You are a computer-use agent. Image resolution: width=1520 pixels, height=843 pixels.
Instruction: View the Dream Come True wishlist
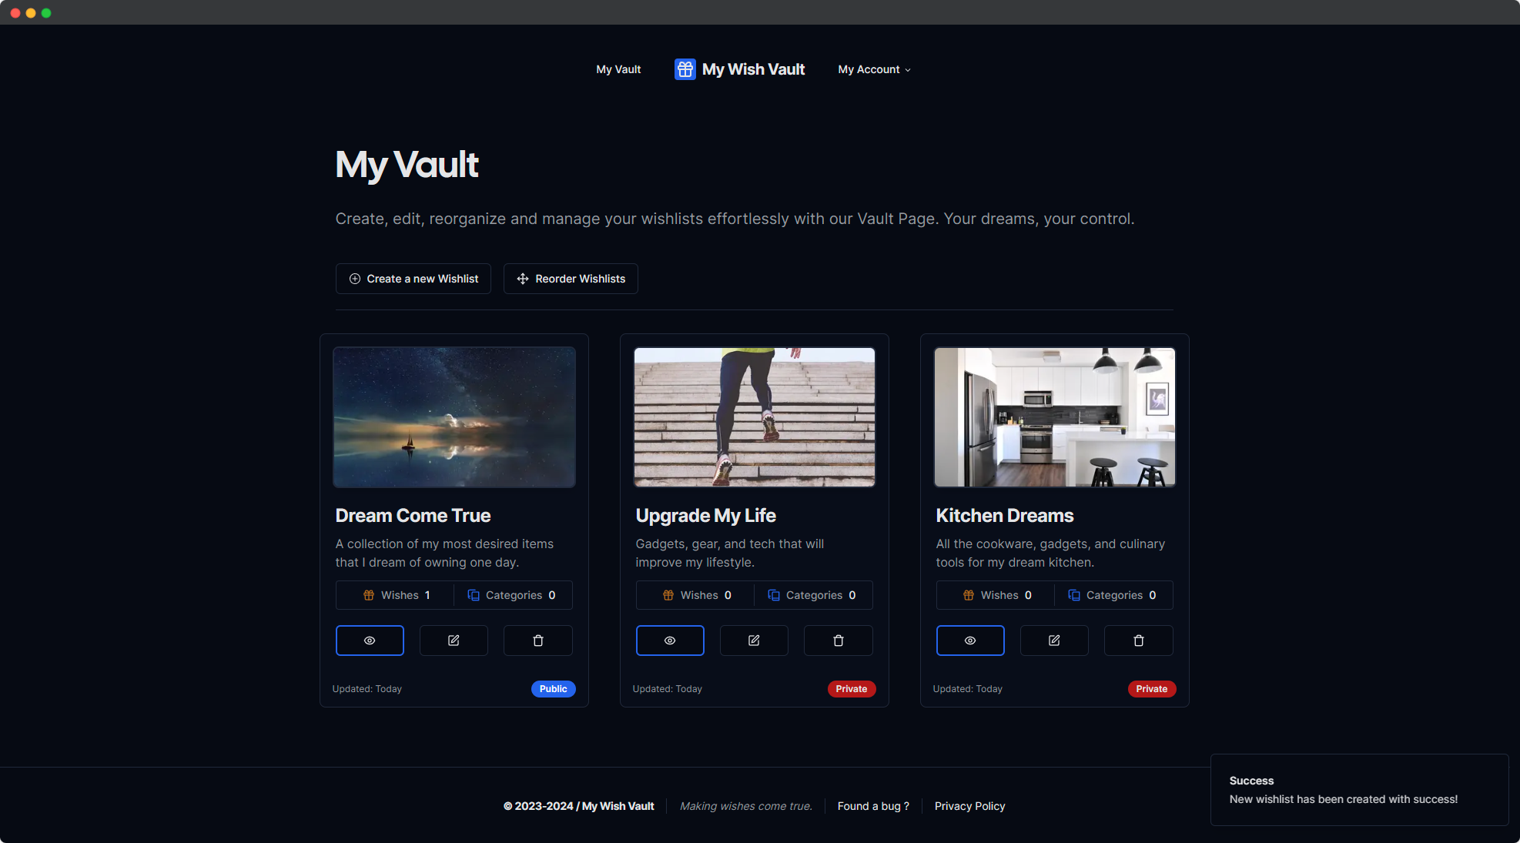point(370,641)
